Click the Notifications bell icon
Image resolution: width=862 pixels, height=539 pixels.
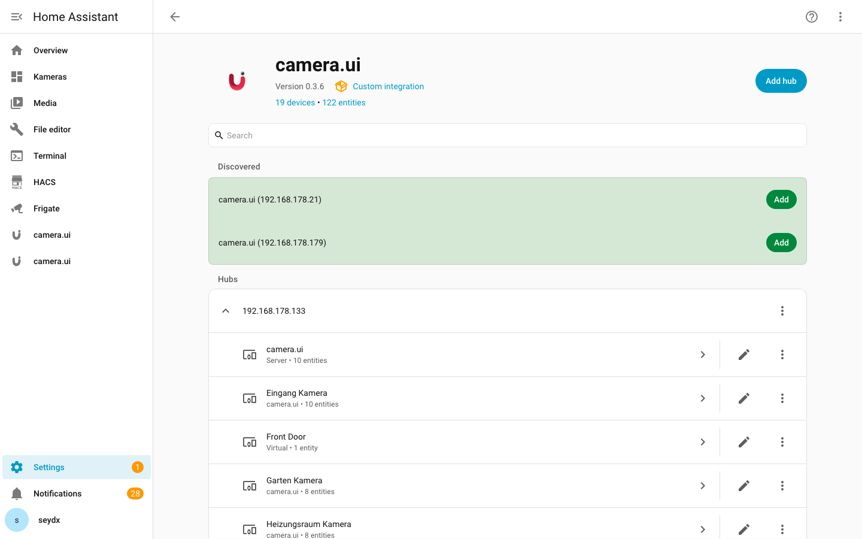17,493
